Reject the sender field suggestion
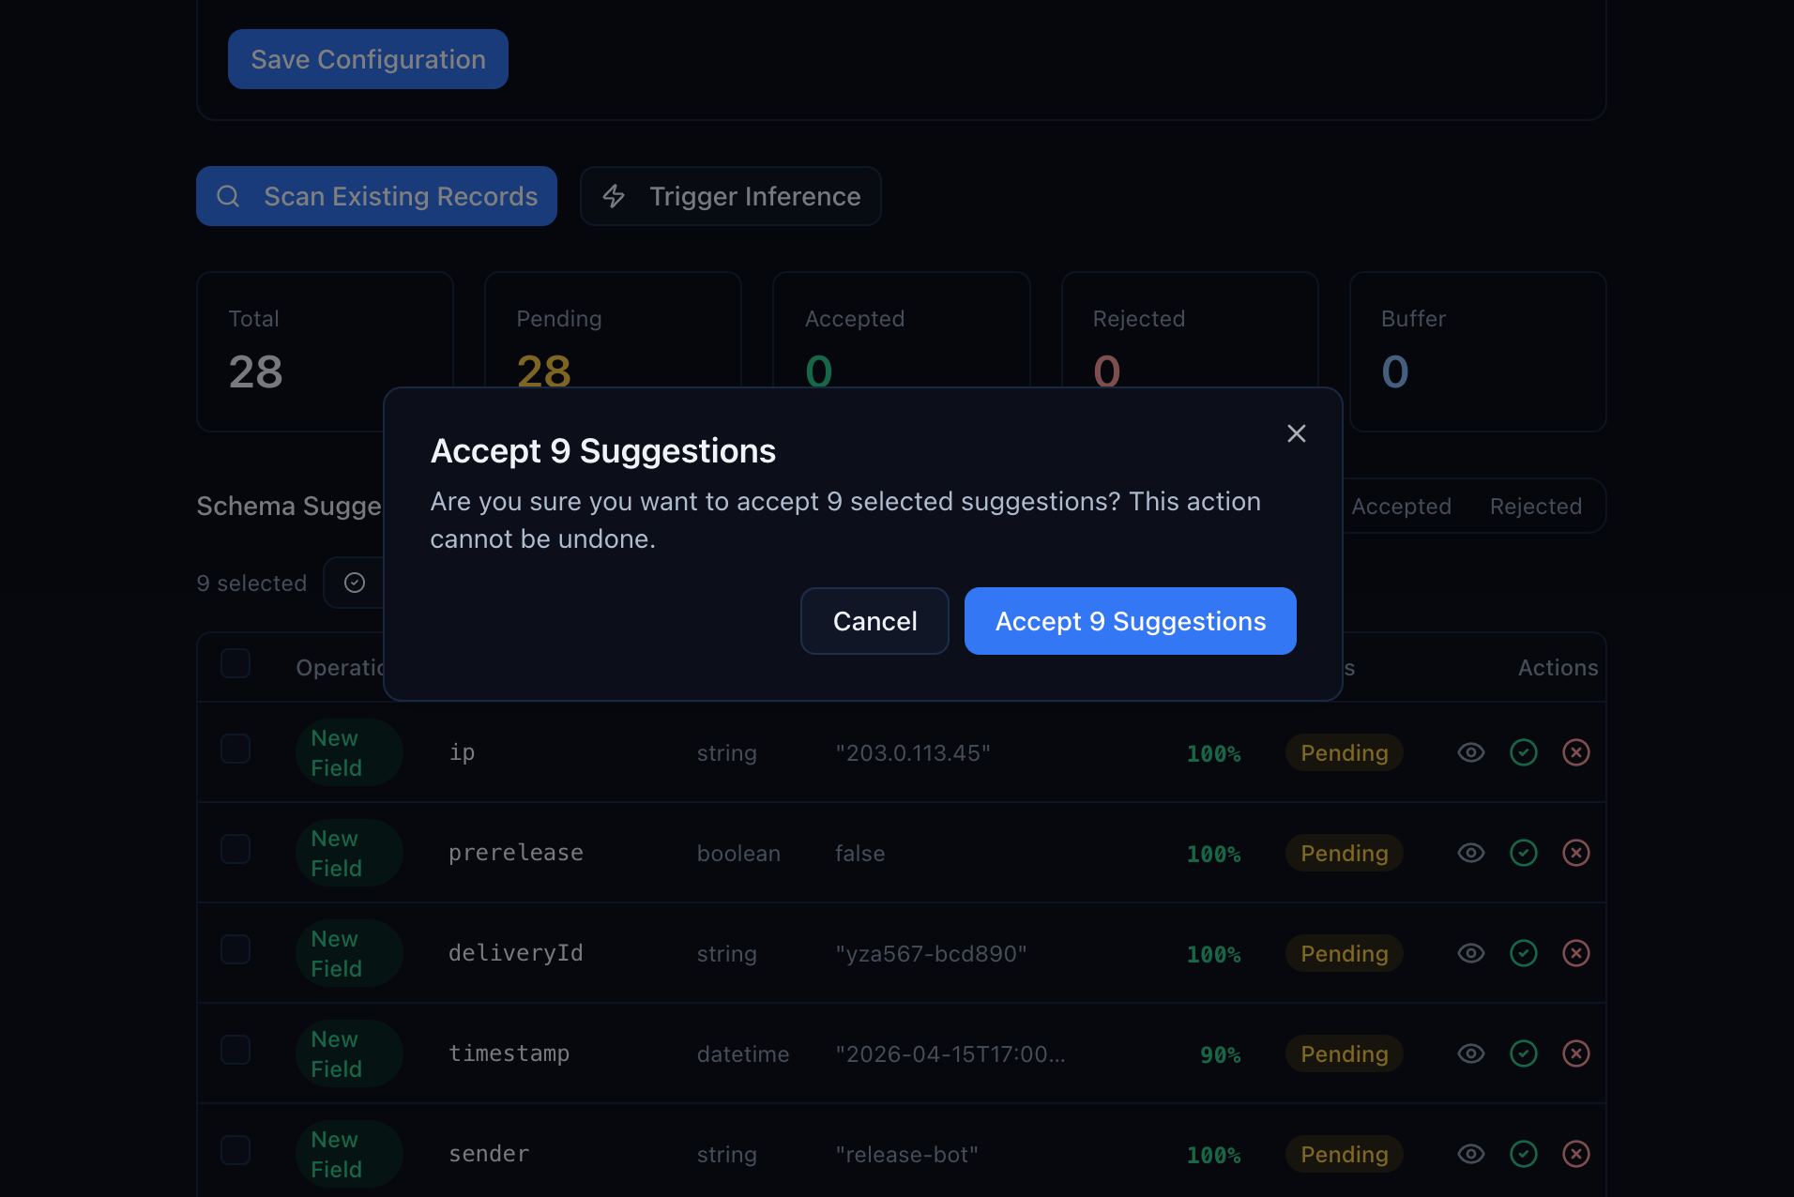This screenshot has width=1794, height=1197. (1575, 1154)
